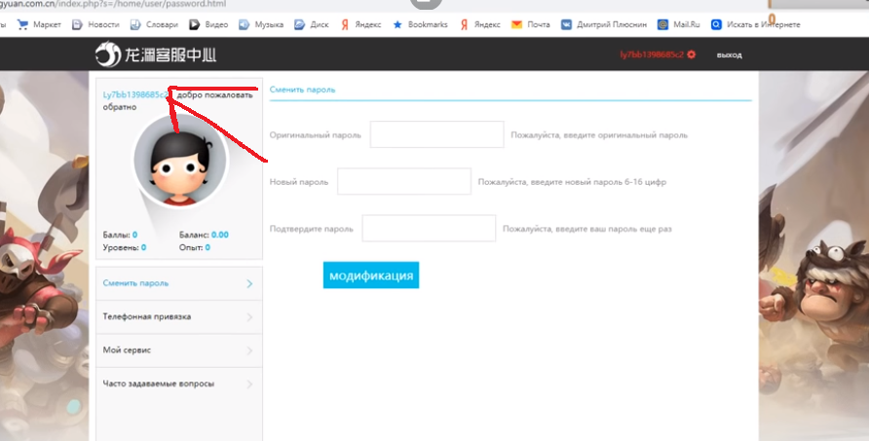Open the Маркет bookmark cart icon
Viewport: 869px width, 441px height.
coord(22,24)
